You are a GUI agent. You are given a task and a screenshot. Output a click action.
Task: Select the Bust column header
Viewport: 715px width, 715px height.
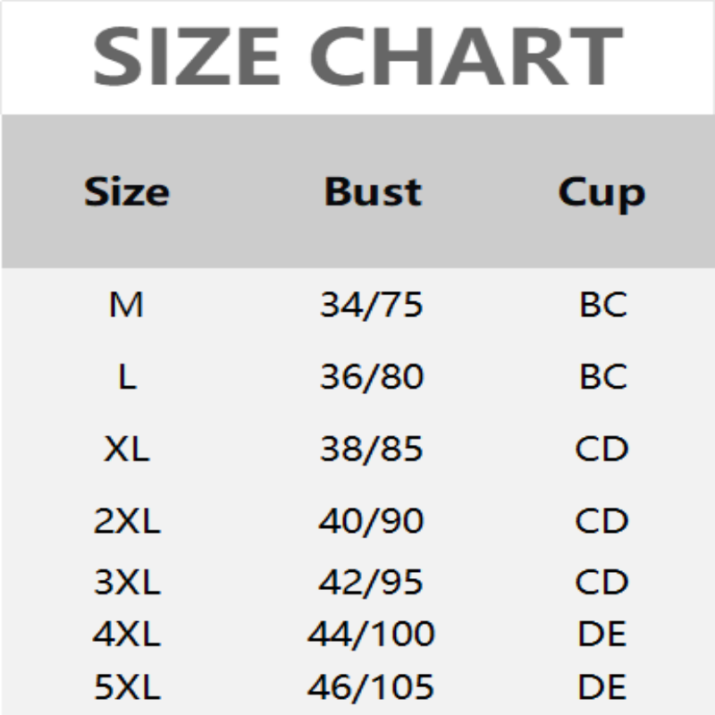pyautogui.click(x=373, y=191)
